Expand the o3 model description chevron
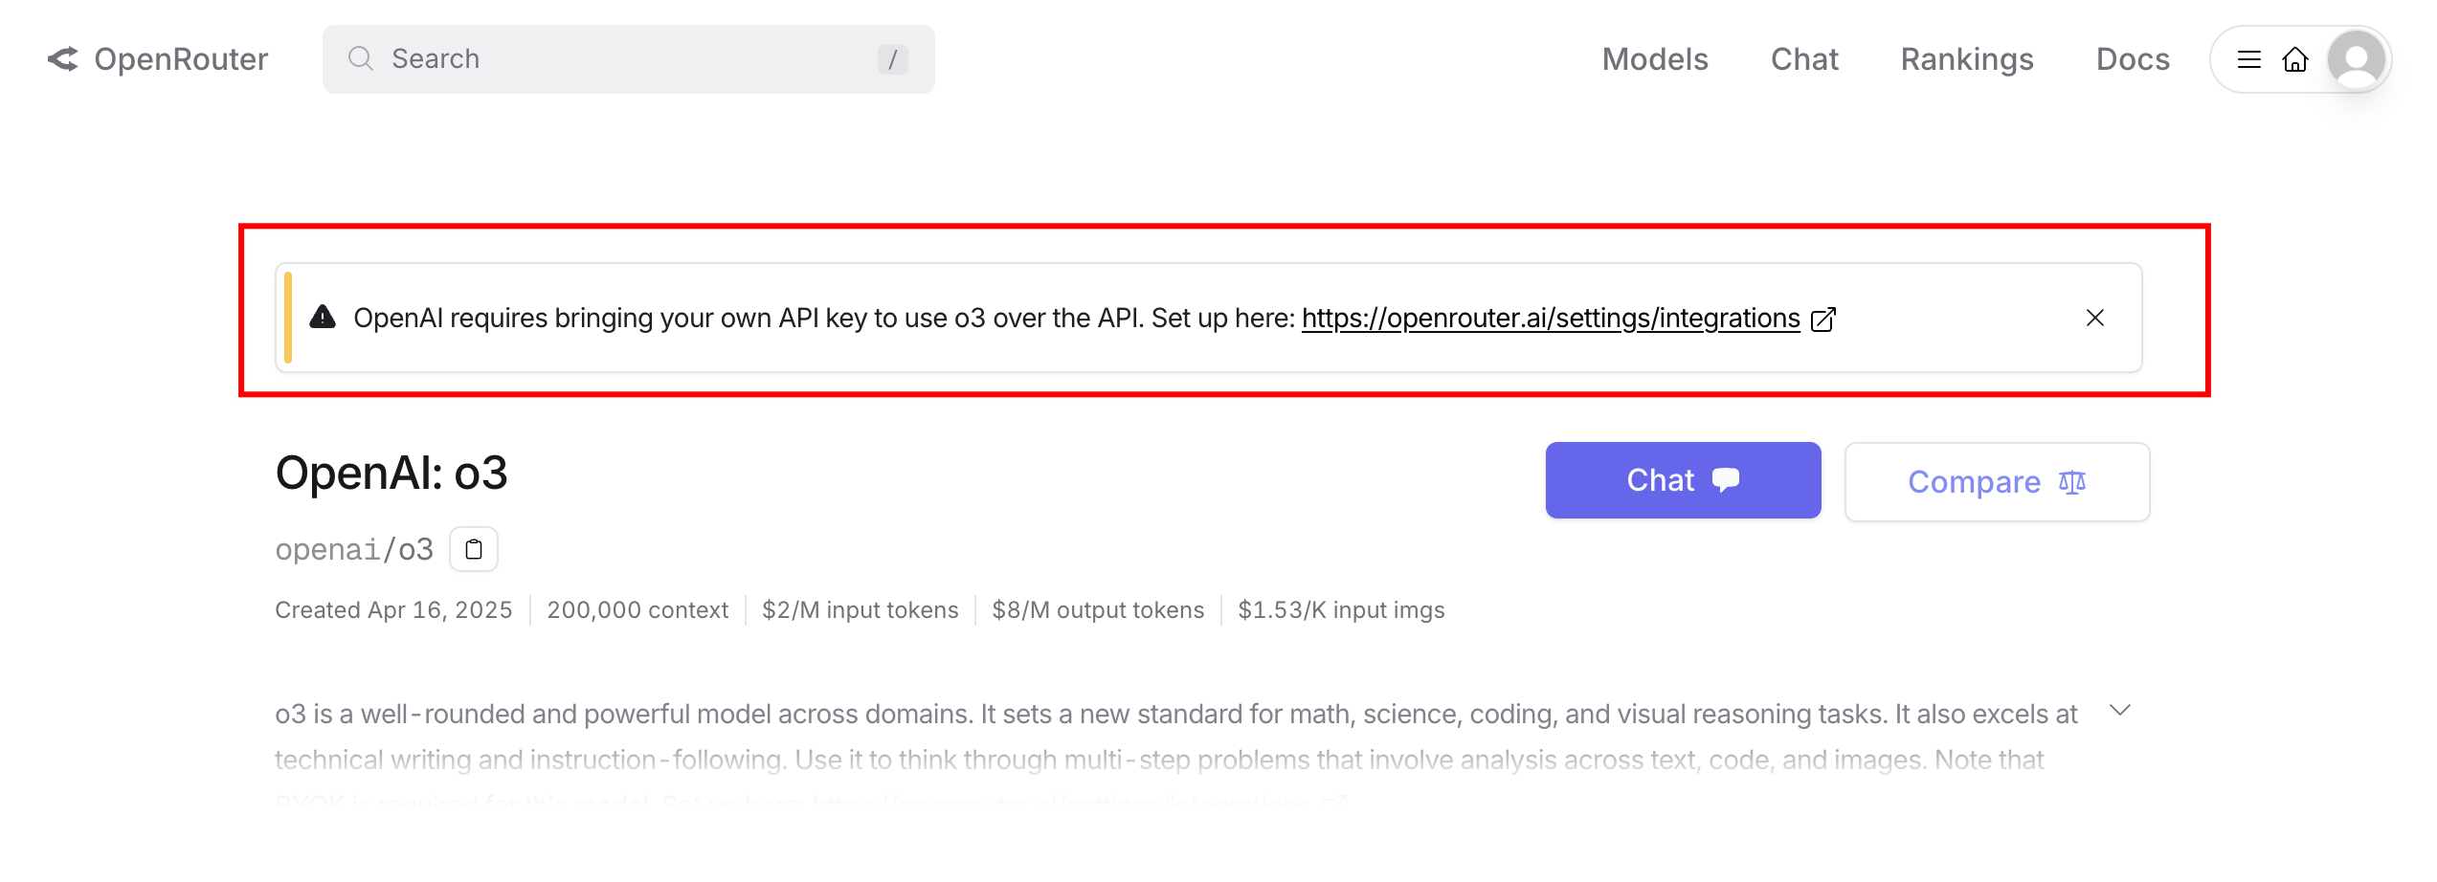2437x882 pixels. point(2120,710)
